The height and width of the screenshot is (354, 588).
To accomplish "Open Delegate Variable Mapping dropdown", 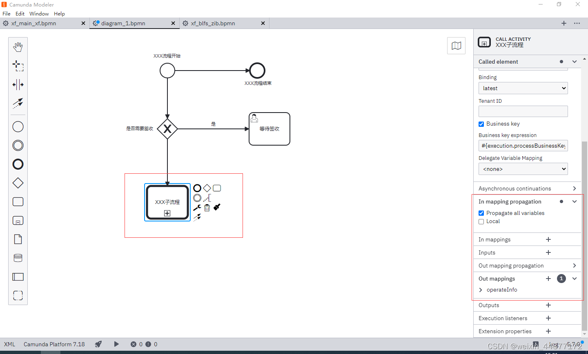I will (x=523, y=169).
